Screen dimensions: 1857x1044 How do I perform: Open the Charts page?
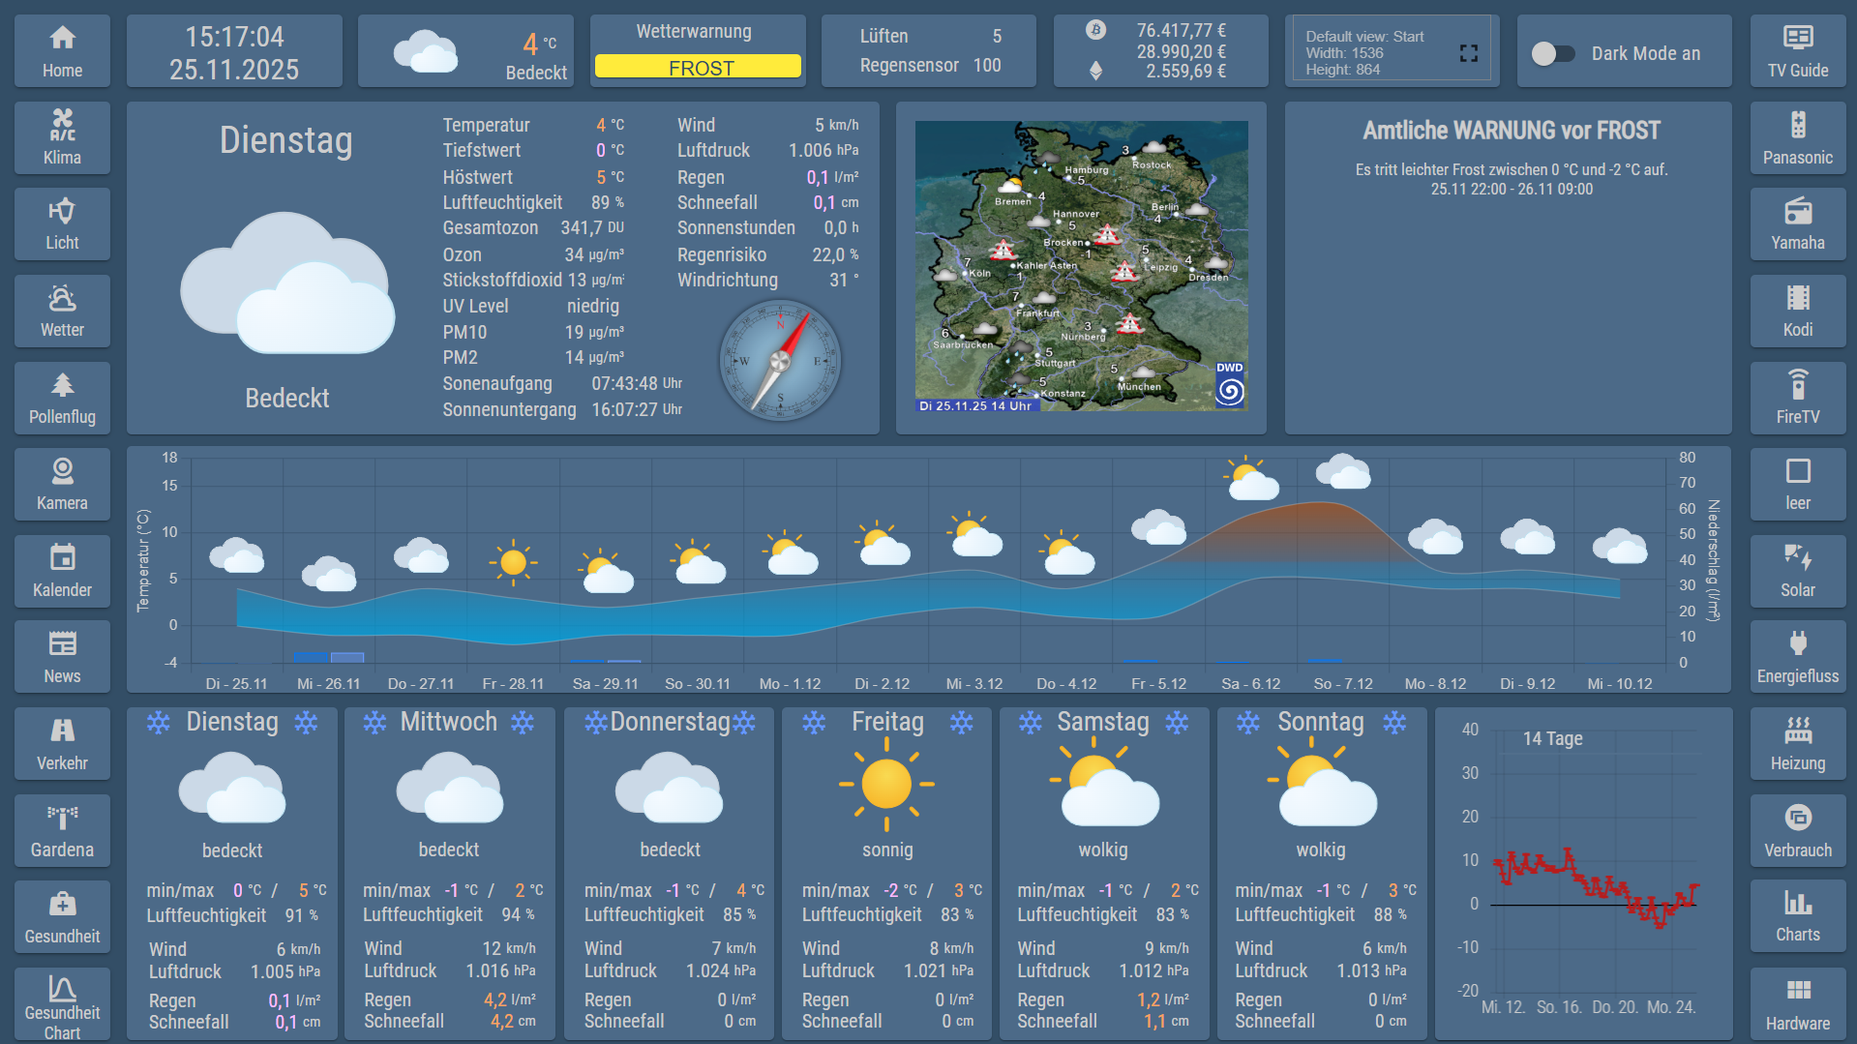tap(1798, 917)
